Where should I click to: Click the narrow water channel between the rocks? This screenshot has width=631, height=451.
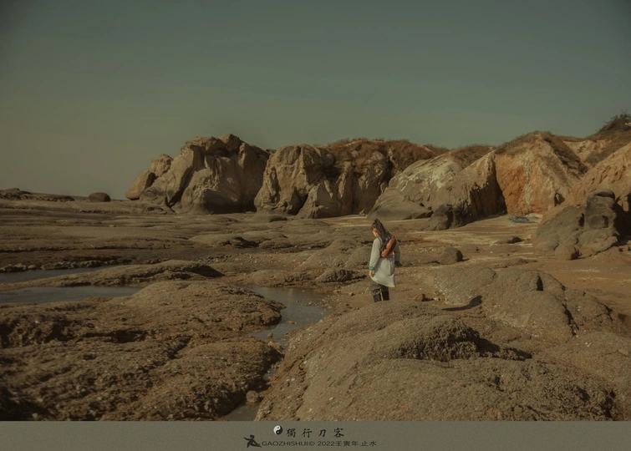point(293,313)
